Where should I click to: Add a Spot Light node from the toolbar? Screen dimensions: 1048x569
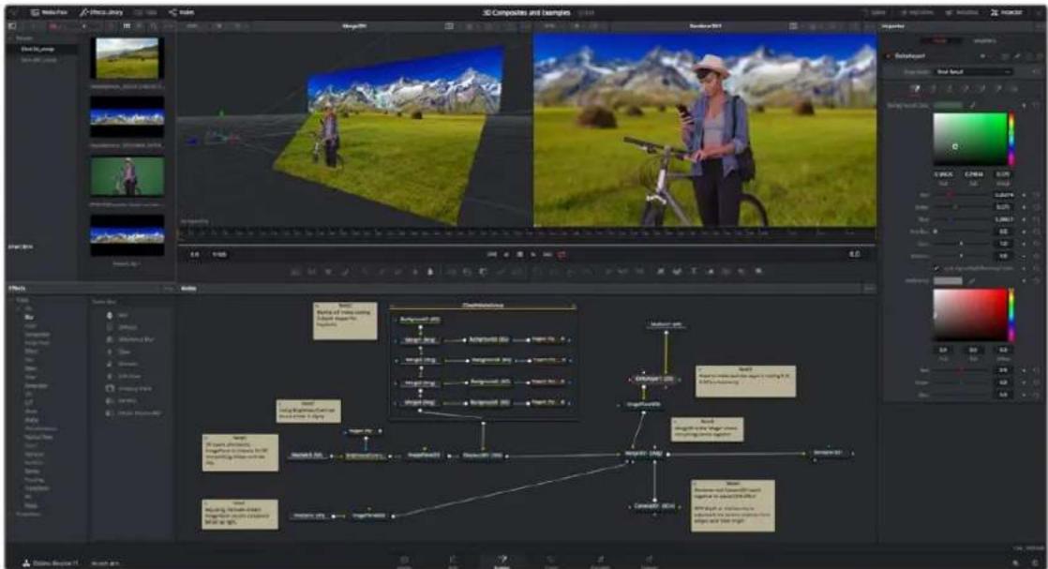click(741, 272)
